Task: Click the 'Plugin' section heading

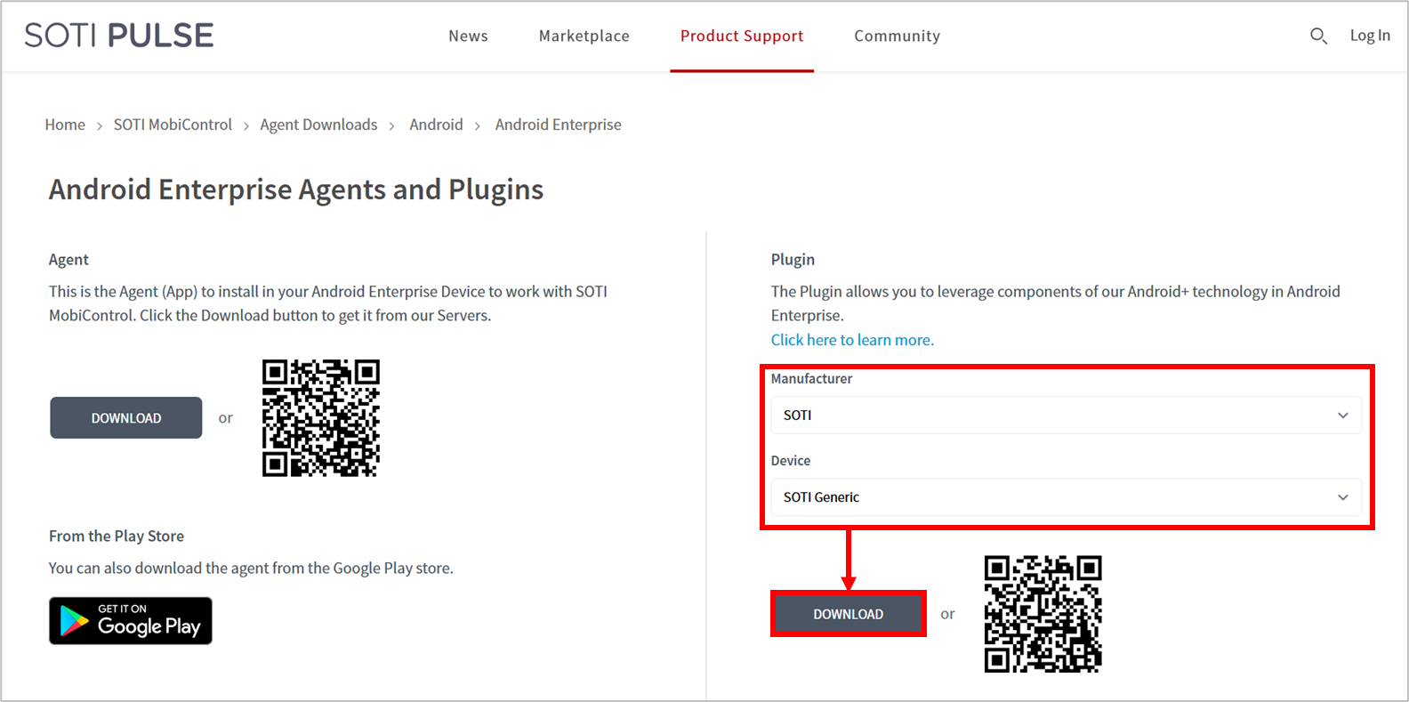Action: (x=793, y=260)
